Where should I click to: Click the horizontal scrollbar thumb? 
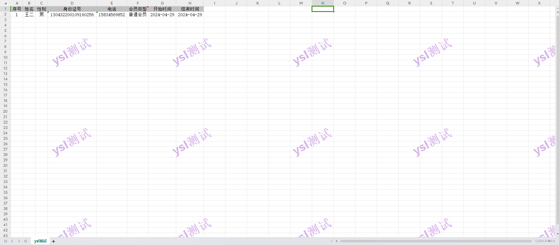pos(436,241)
